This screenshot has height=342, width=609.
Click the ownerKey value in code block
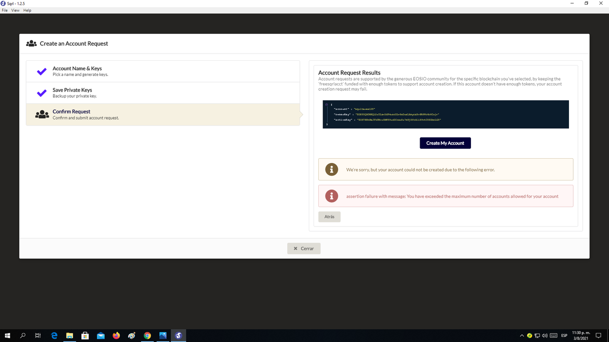click(x=397, y=114)
